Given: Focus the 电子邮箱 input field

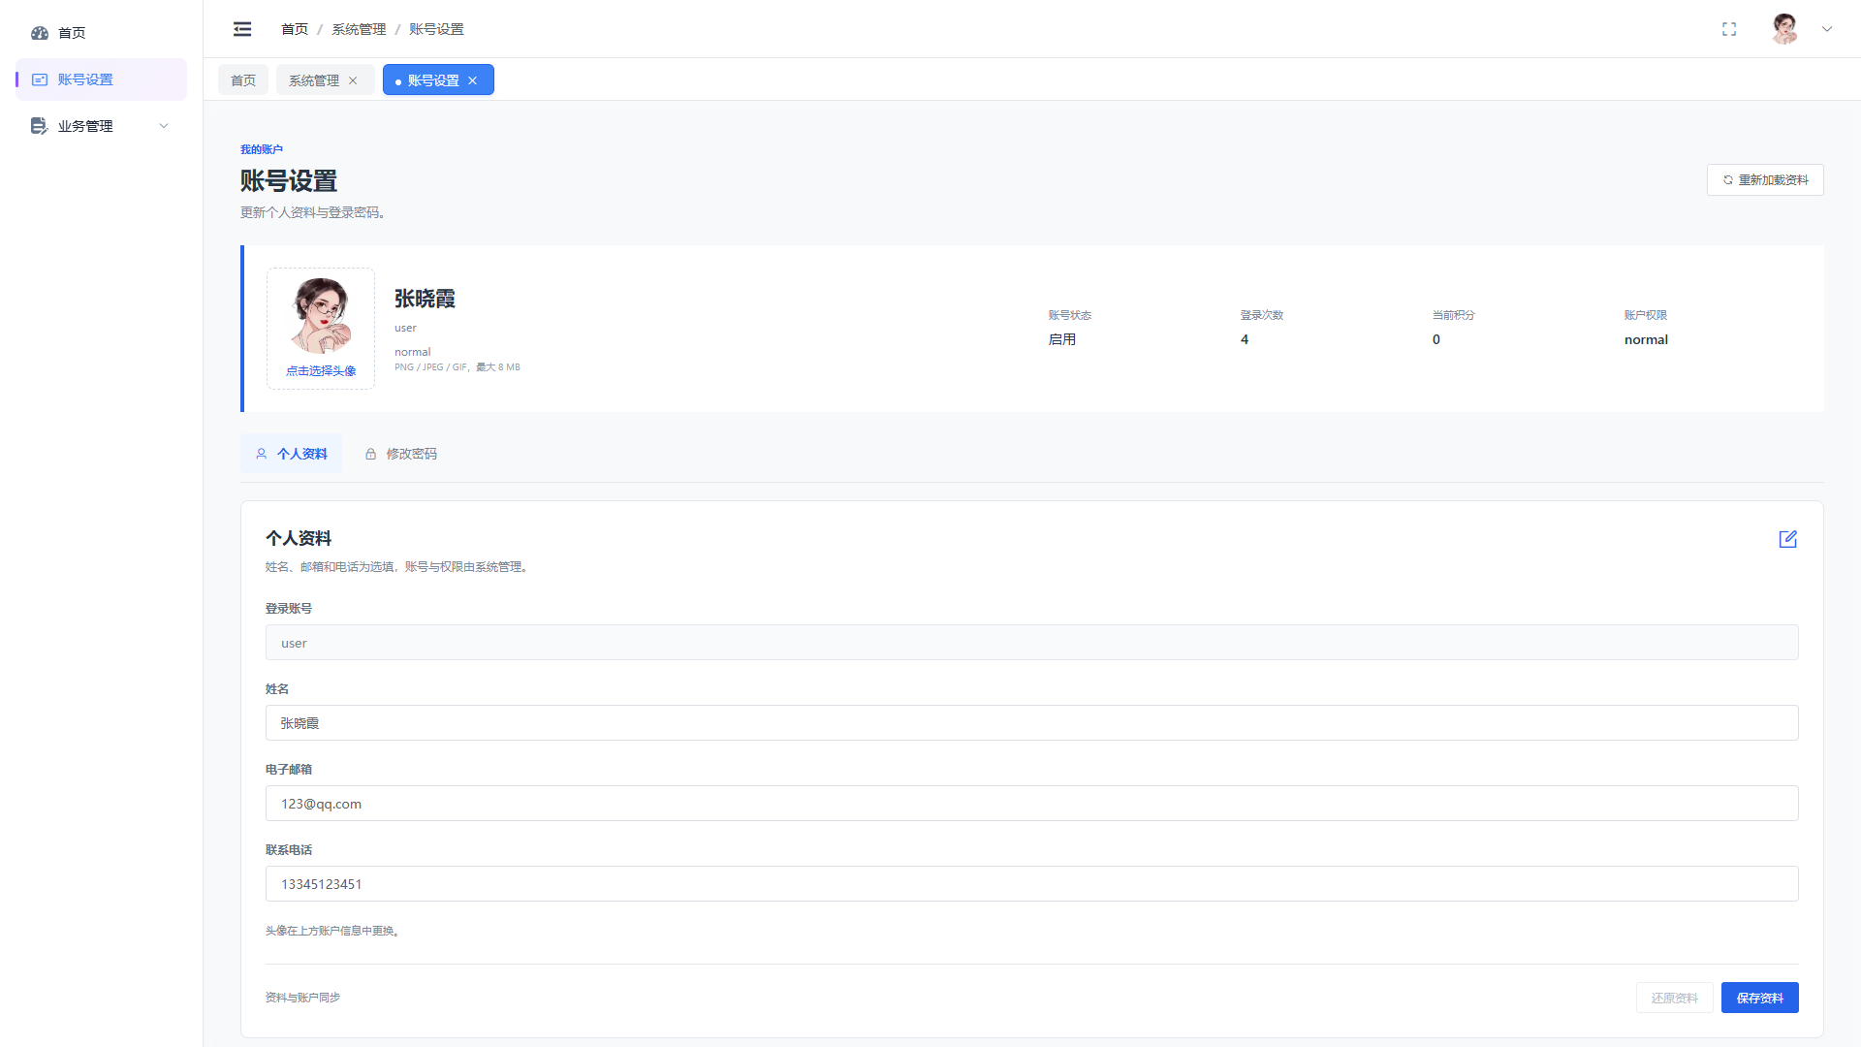Looking at the screenshot, I should coord(1032,804).
